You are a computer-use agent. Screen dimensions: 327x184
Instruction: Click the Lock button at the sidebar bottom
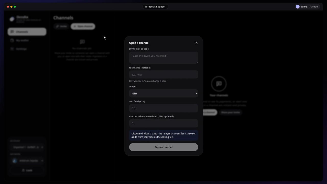(27, 170)
